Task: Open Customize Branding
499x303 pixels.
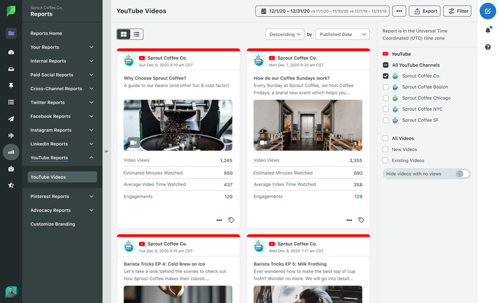Action: tap(53, 224)
